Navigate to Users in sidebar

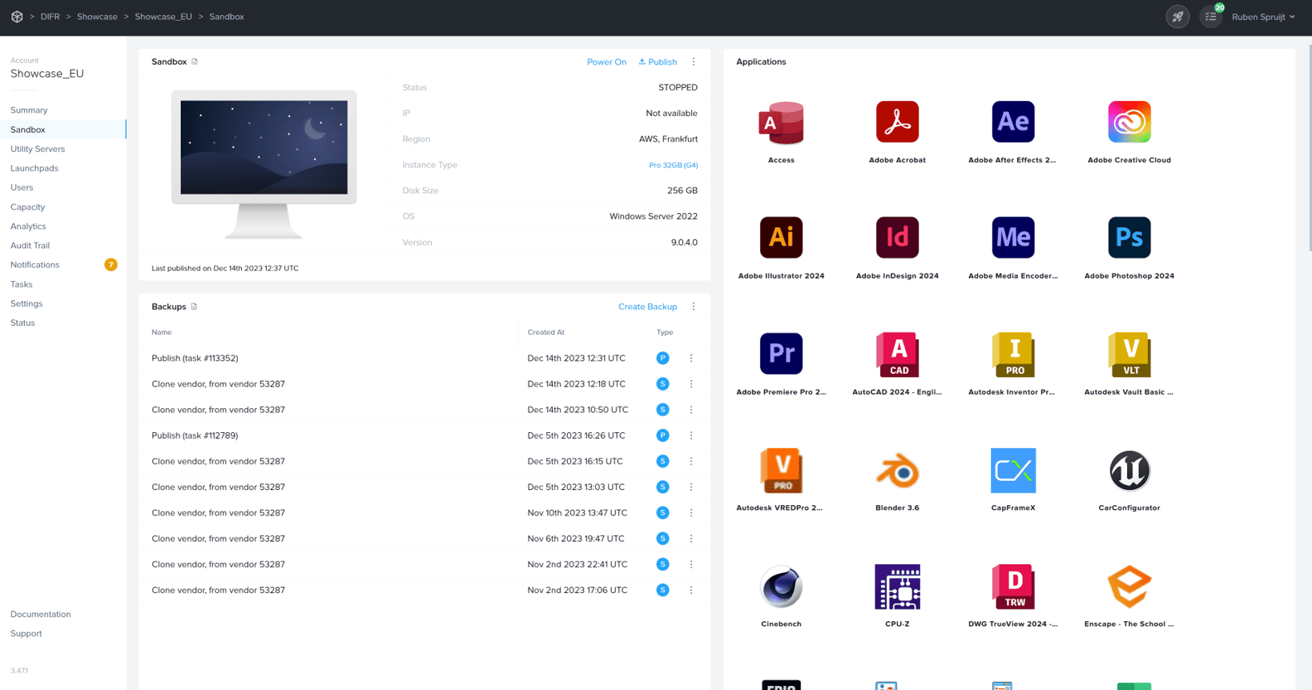click(x=22, y=187)
